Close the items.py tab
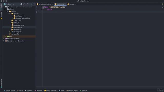The width and height of the screenshot is (164, 92). pyautogui.click(x=76, y=4)
